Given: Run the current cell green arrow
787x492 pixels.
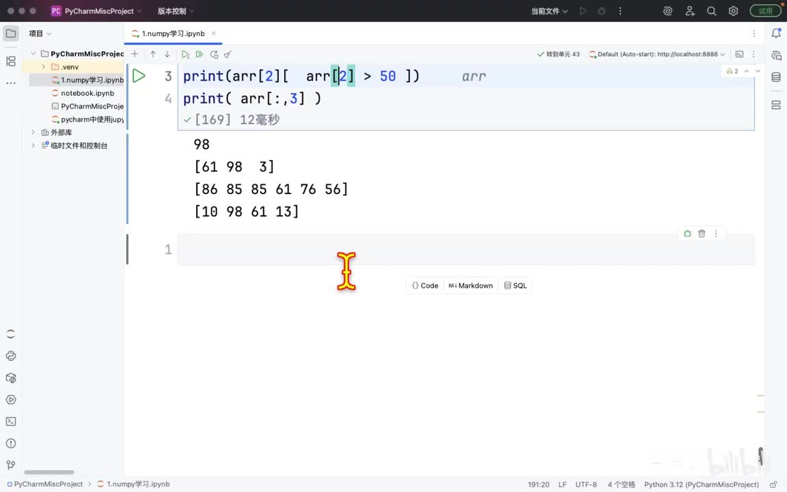Looking at the screenshot, I should (x=139, y=76).
